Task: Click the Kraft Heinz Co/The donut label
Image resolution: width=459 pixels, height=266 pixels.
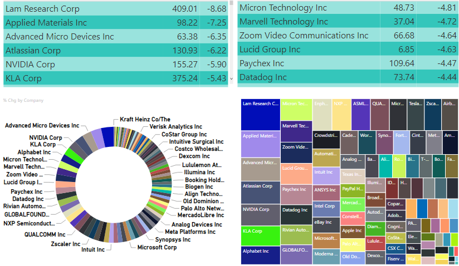Action: pyautogui.click(x=145, y=119)
